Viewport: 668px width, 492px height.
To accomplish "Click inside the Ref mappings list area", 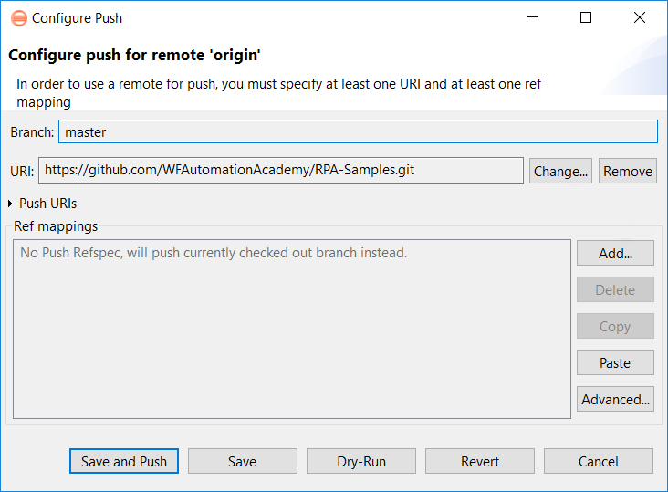I will click(292, 329).
